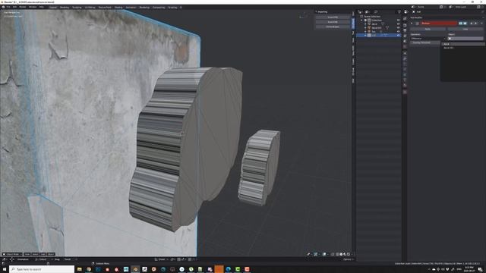Click the Windows Start button

tap(4, 269)
